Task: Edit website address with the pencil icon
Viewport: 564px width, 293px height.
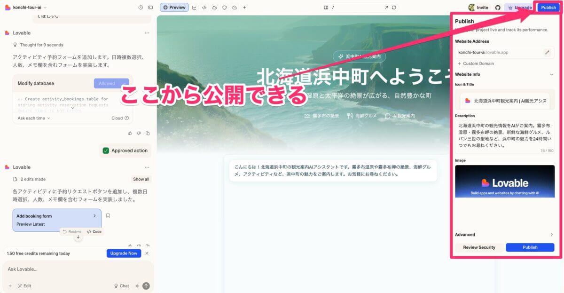Action: pyautogui.click(x=547, y=52)
